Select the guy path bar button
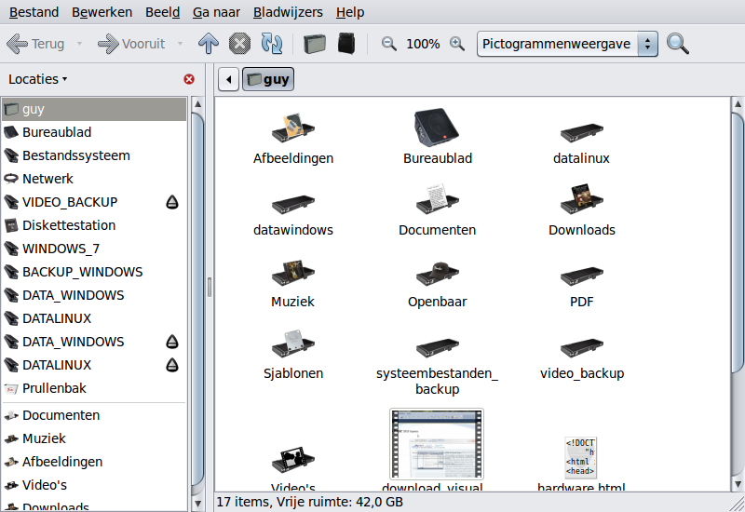This screenshot has width=745, height=512. (268, 80)
